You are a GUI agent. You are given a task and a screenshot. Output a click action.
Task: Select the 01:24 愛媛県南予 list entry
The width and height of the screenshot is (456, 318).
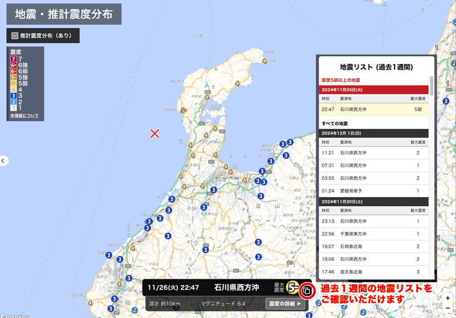click(373, 191)
